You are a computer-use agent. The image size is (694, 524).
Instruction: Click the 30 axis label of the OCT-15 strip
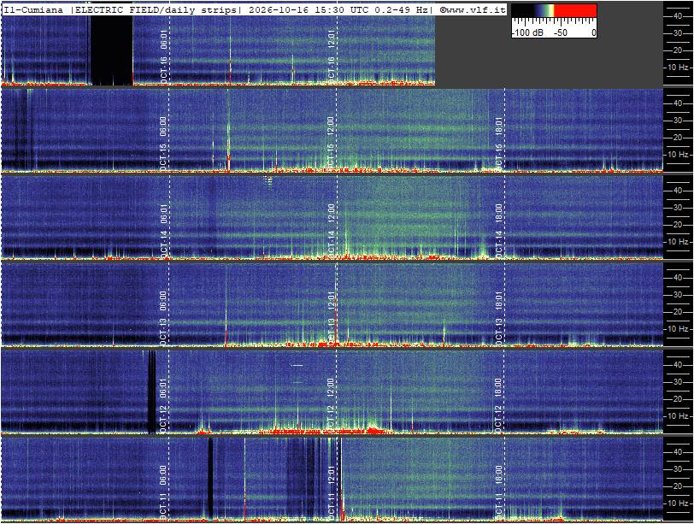677,121
